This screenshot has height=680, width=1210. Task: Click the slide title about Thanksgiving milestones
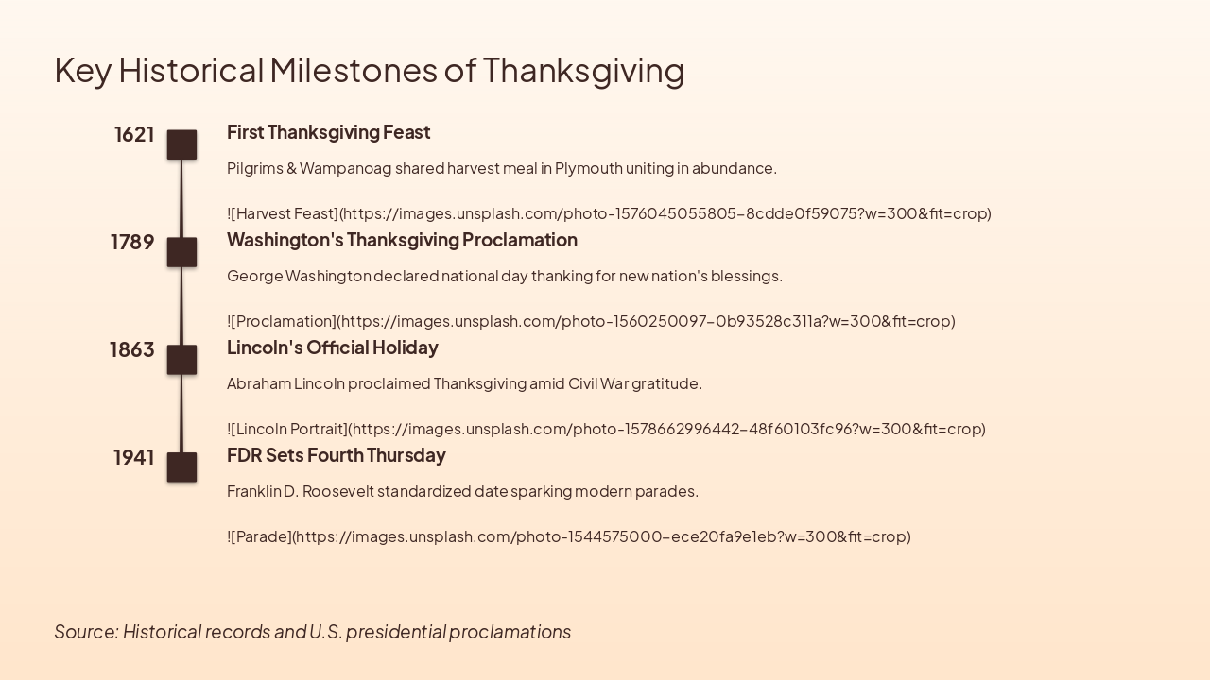(x=369, y=70)
